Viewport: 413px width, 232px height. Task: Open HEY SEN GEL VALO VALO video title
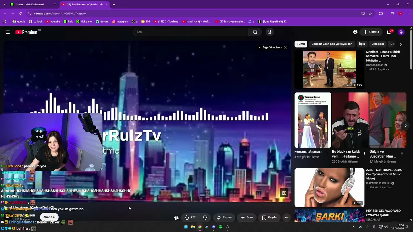[x=383, y=213]
